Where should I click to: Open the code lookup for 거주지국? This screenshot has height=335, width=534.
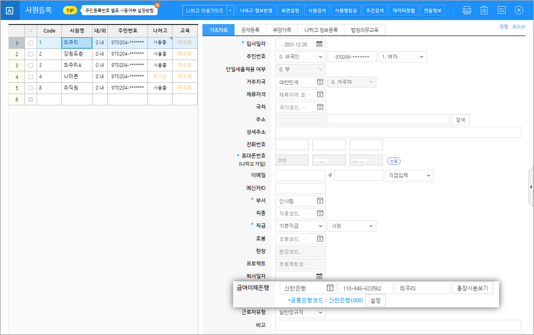tap(320, 82)
